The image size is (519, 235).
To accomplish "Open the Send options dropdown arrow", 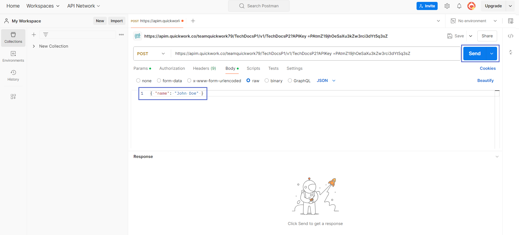I will 492,54.
